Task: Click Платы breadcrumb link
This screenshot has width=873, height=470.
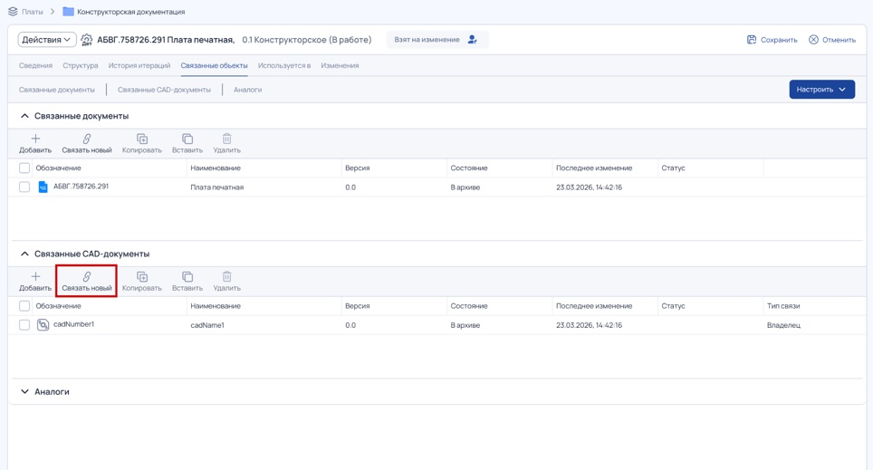Action: coord(33,12)
